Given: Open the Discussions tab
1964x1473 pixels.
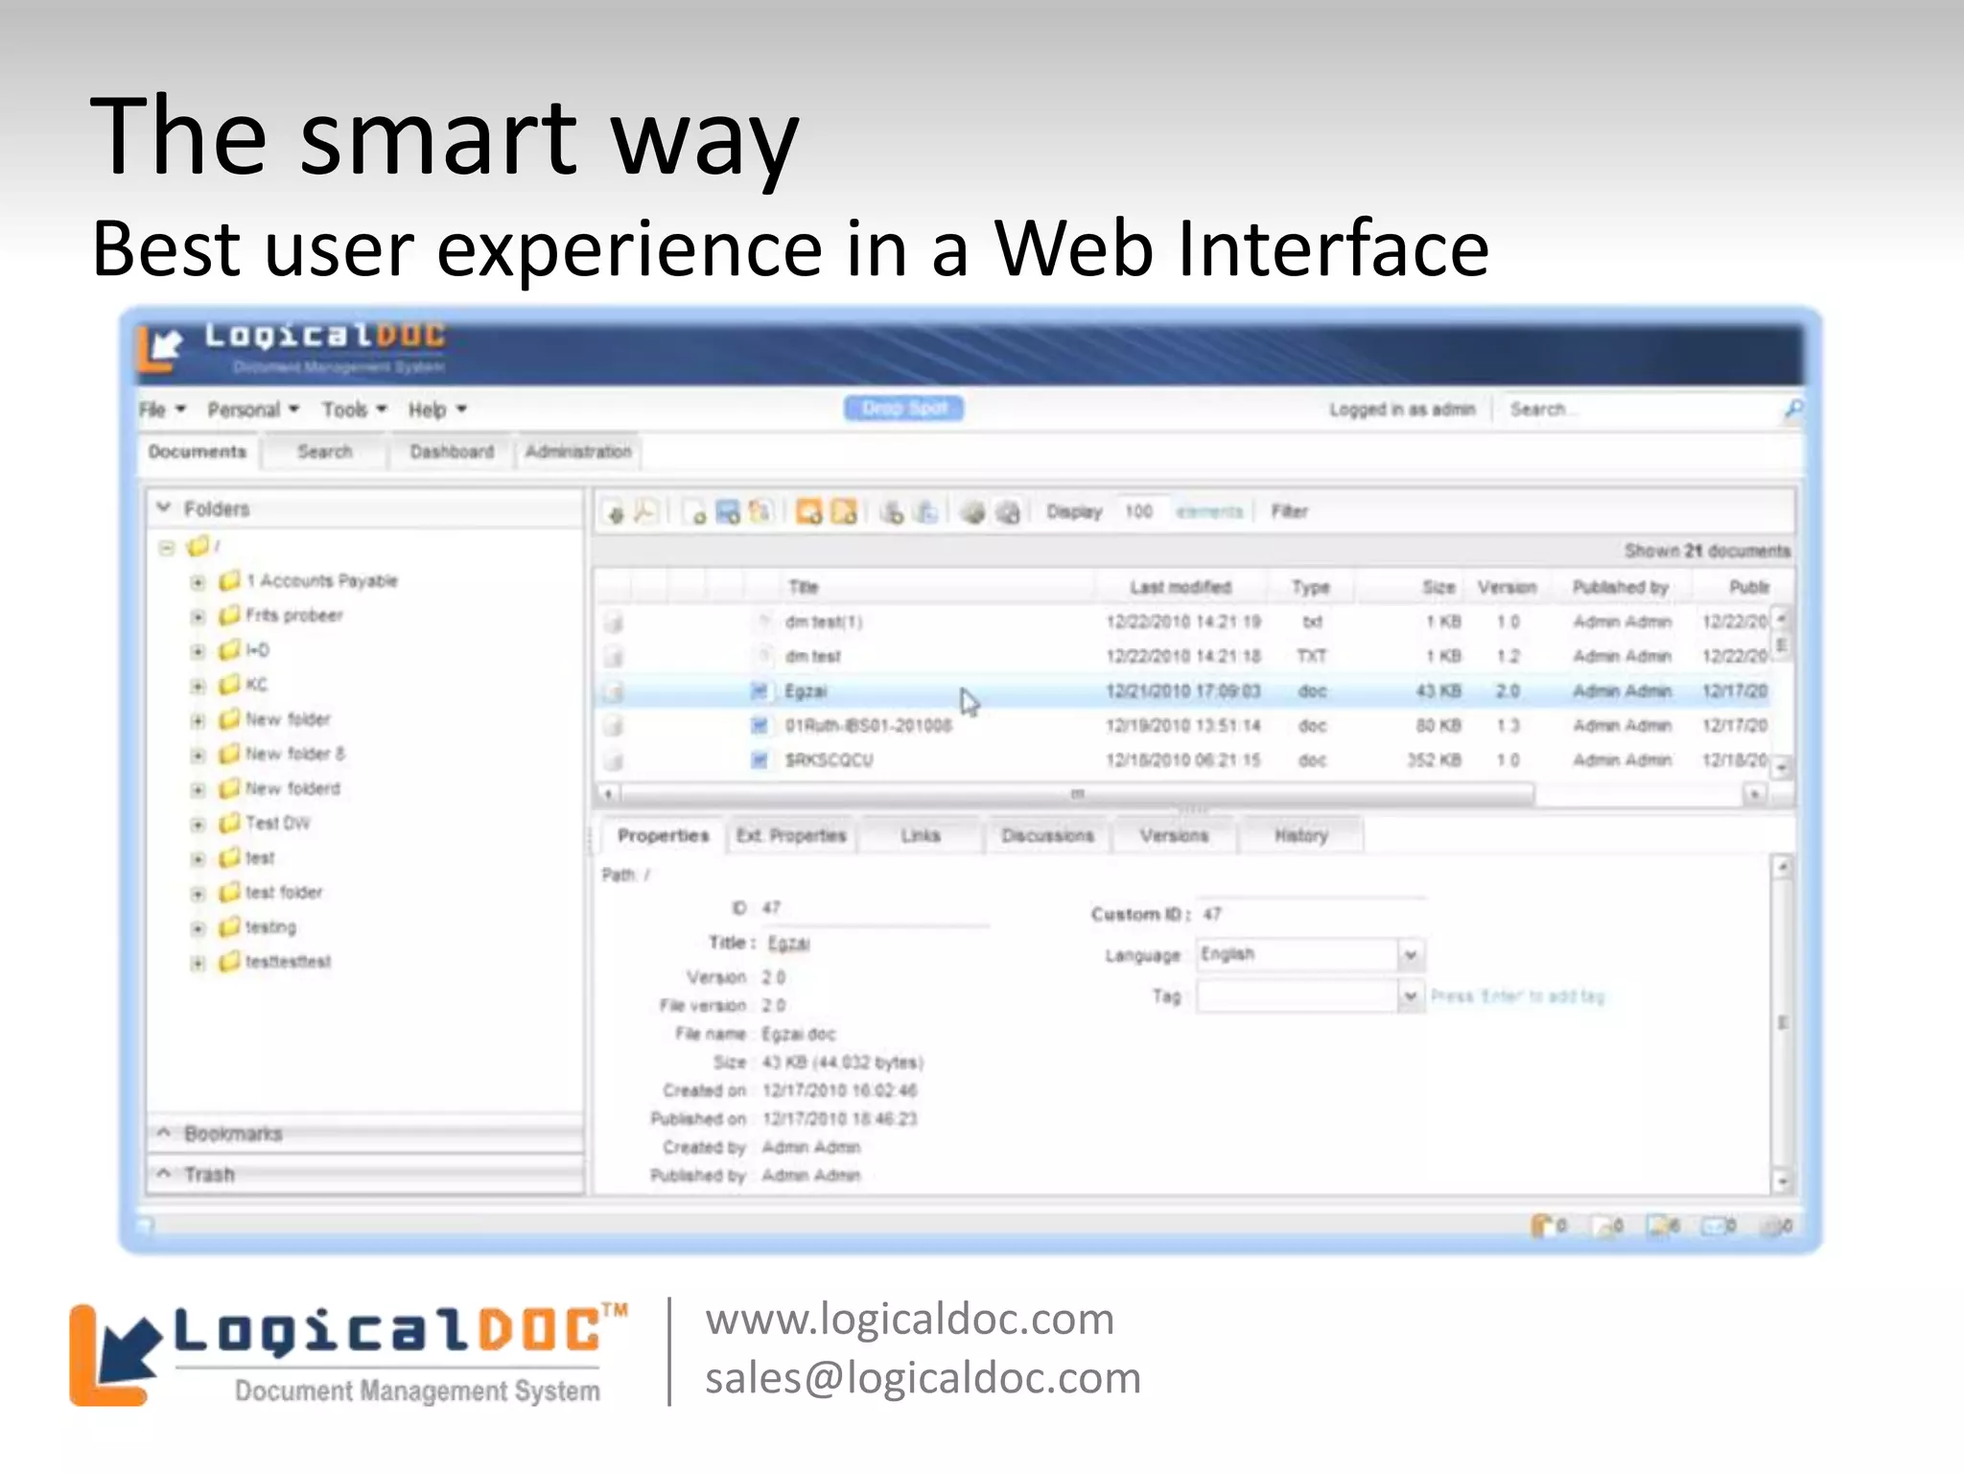Looking at the screenshot, I should (1047, 835).
